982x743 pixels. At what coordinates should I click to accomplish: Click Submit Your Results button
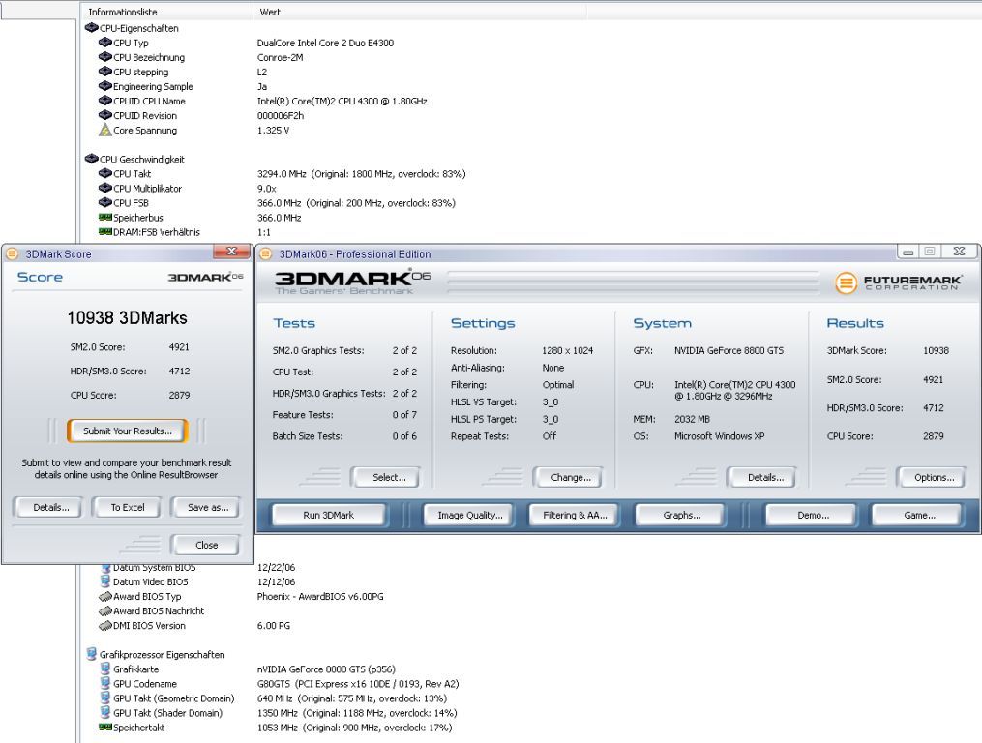(127, 431)
